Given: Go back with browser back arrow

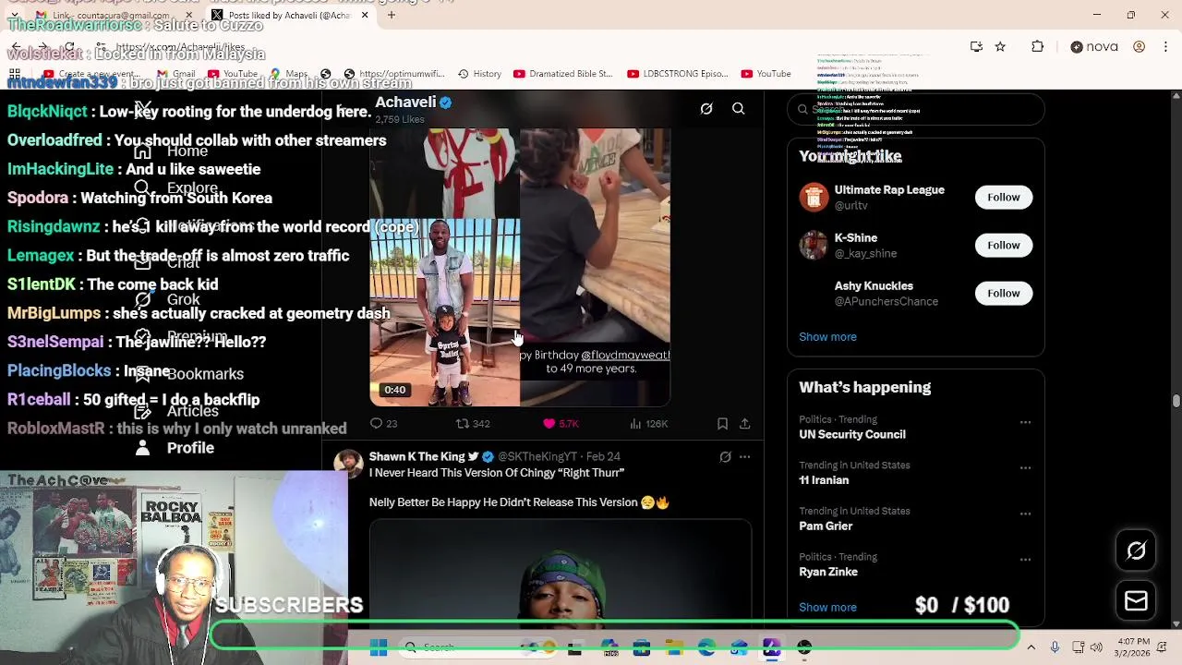Looking at the screenshot, I should pyautogui.click(x=16, y=47).
